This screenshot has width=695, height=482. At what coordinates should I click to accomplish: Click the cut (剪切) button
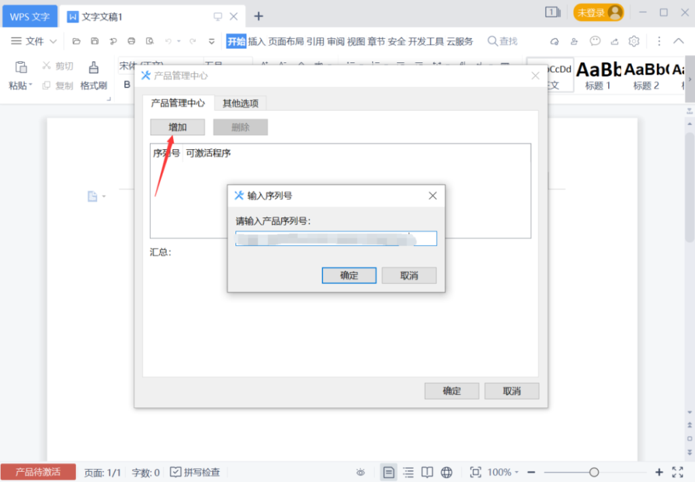[58, 66]
